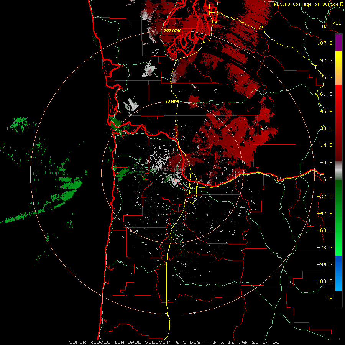This screenshot has width=345, height=345.
Task: Click the 100 NMI range ring label
Action: pos(172,30)
